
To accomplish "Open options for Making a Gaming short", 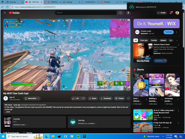I will [162, 99].
